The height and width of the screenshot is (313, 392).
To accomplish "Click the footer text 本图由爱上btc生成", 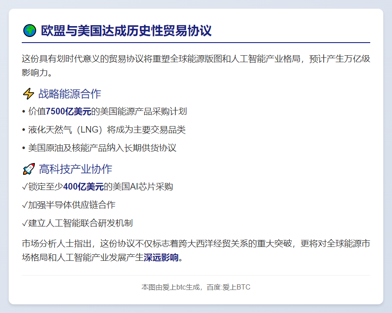I will point(169,287).
